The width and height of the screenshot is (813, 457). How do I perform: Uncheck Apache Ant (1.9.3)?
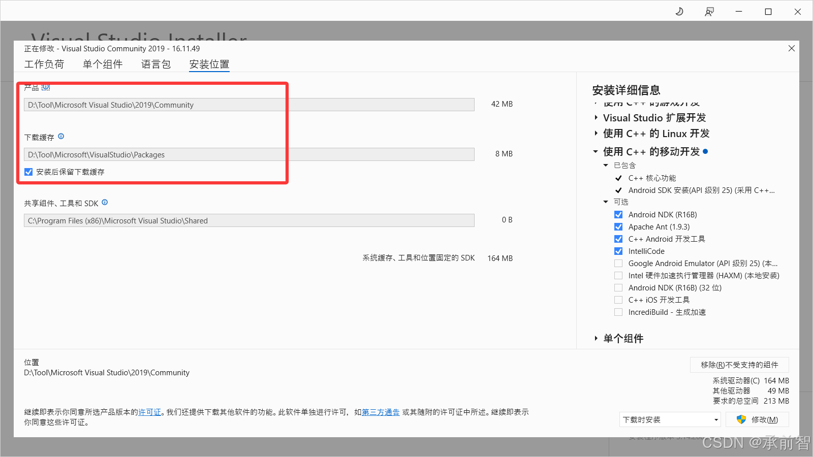pos(618,226)
